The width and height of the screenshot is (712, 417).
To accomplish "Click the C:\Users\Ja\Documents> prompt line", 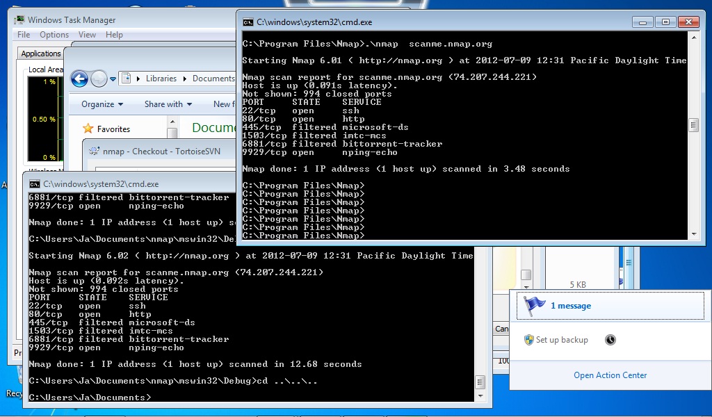I will [x=90, y=398].
